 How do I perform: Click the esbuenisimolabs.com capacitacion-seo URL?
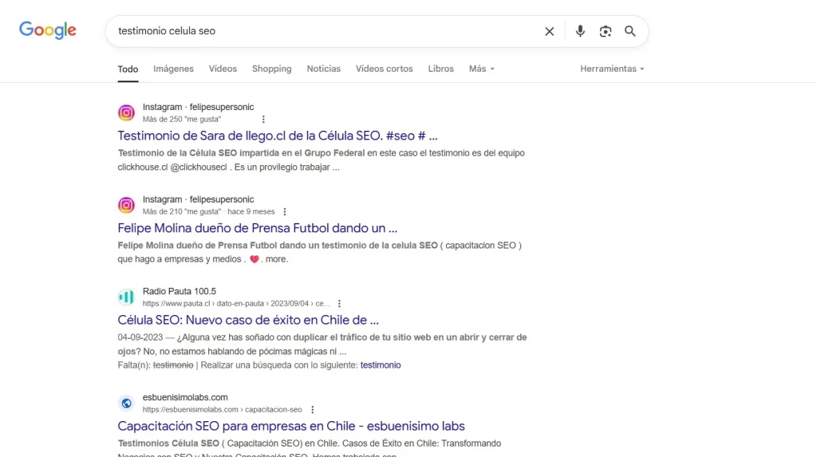[x=223, y=410]
